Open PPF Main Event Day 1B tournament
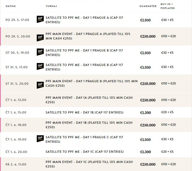 (x=89, y=125)
